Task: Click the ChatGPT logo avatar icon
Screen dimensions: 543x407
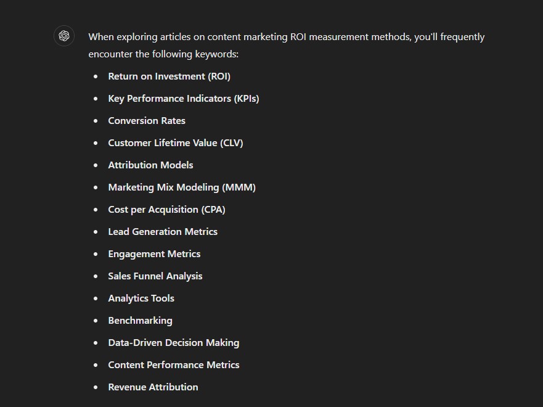Action: pyautogui.click(x=64, y=36)
